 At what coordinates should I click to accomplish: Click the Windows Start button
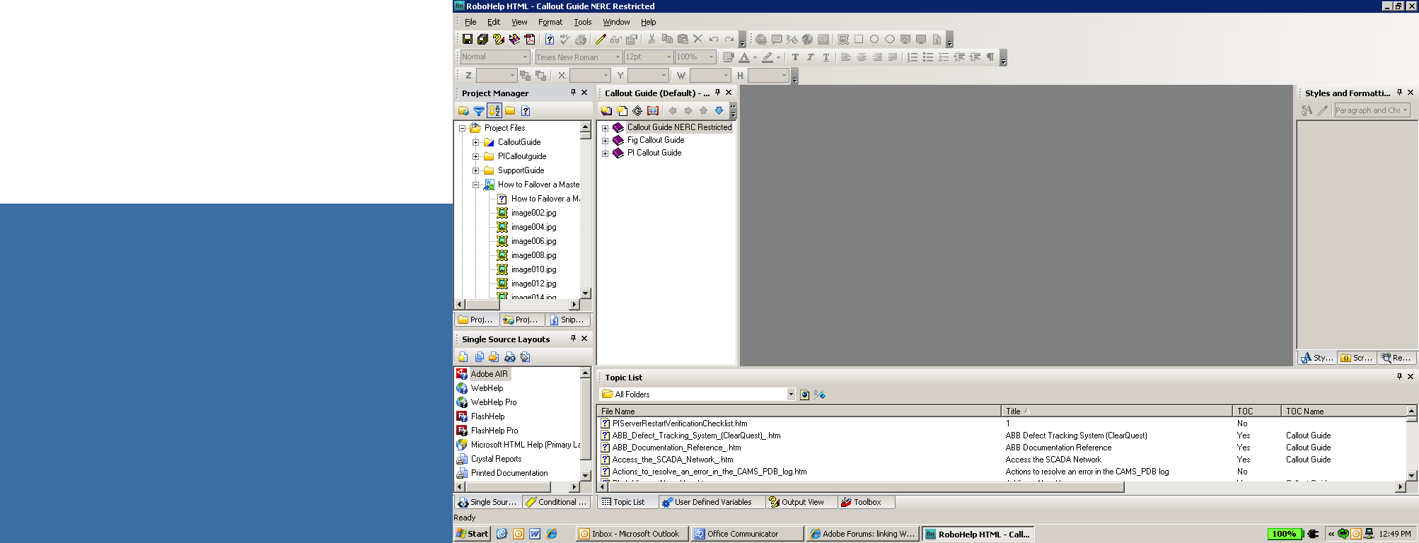pos(473,534)
